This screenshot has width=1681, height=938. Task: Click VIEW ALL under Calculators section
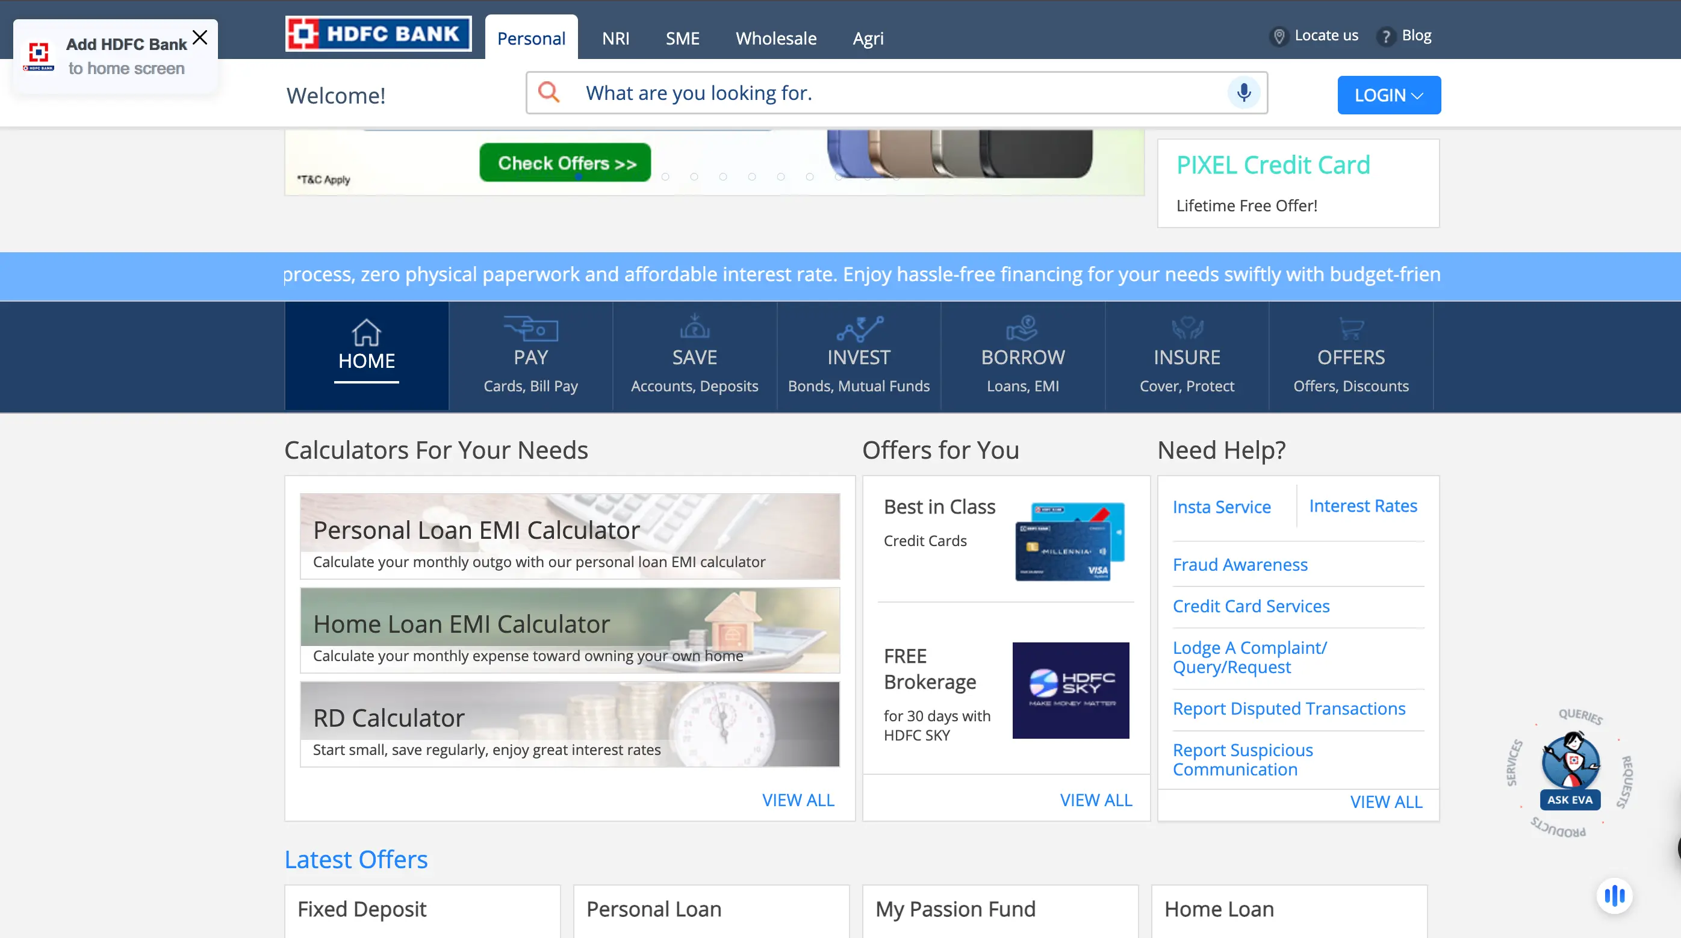coord(798,800)
